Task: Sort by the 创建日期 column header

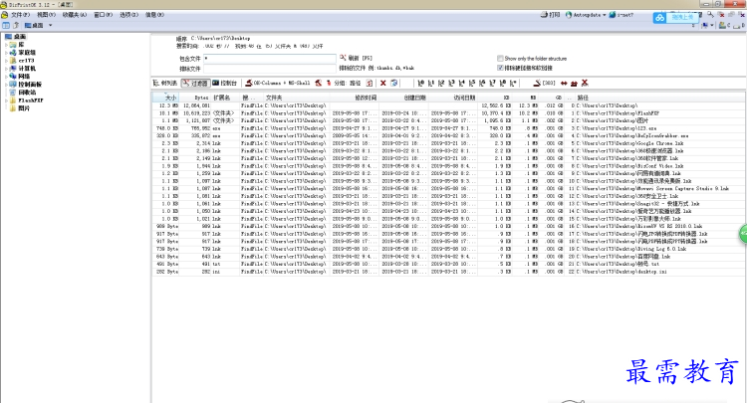Action: (x=404, y=98)
